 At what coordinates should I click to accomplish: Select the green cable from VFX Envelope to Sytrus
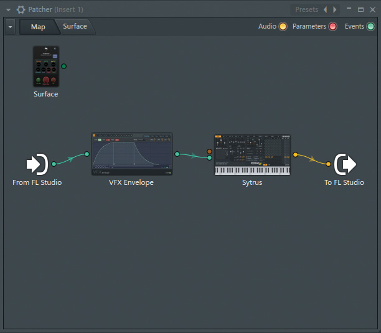pos(194,156)
